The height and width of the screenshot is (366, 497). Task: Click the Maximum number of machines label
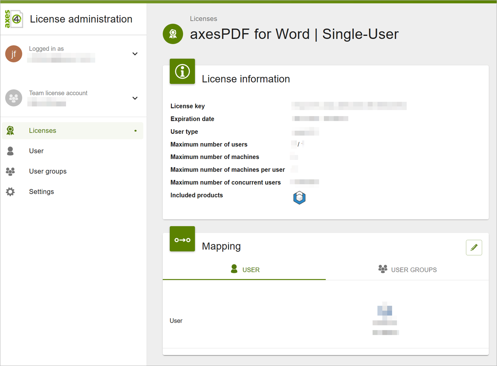click(215, 157)
